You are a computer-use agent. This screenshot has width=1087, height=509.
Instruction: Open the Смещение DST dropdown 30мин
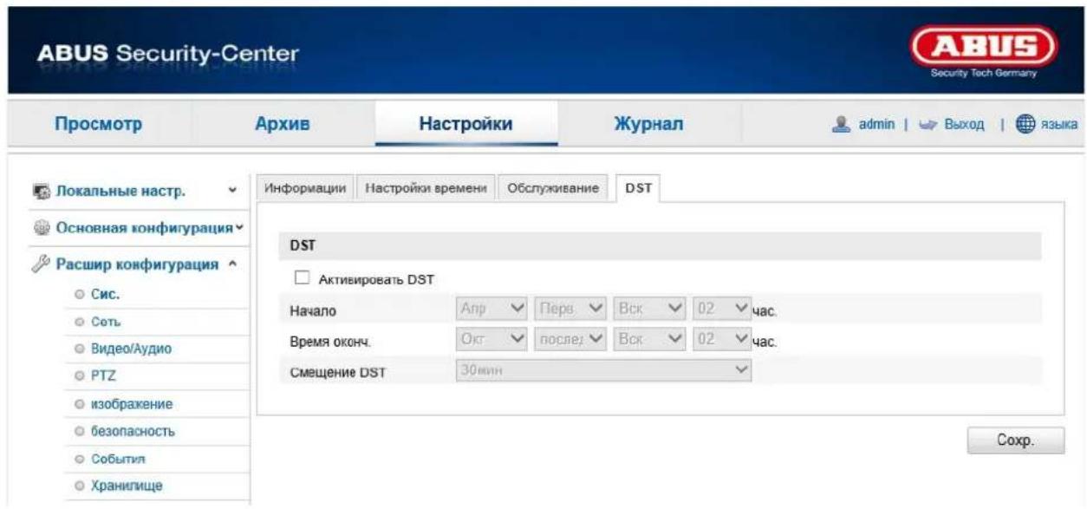click(602, 369)
